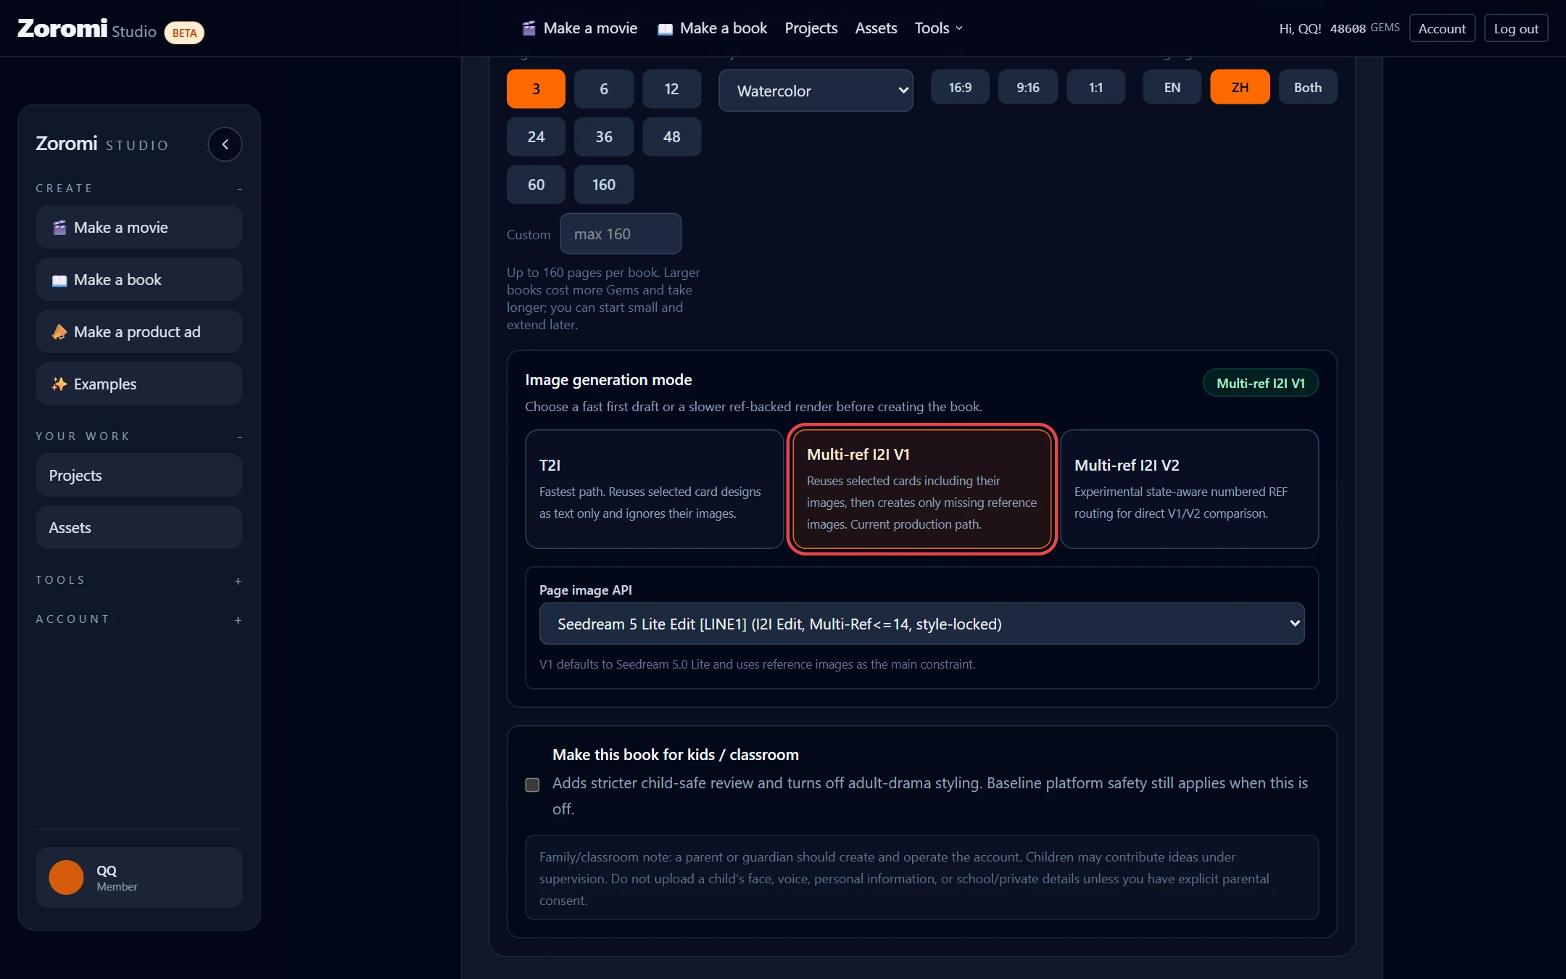Click the book icon beside top Make a book
The height and width of the screenshot is (979, 1566).
[x=665, y=29]
